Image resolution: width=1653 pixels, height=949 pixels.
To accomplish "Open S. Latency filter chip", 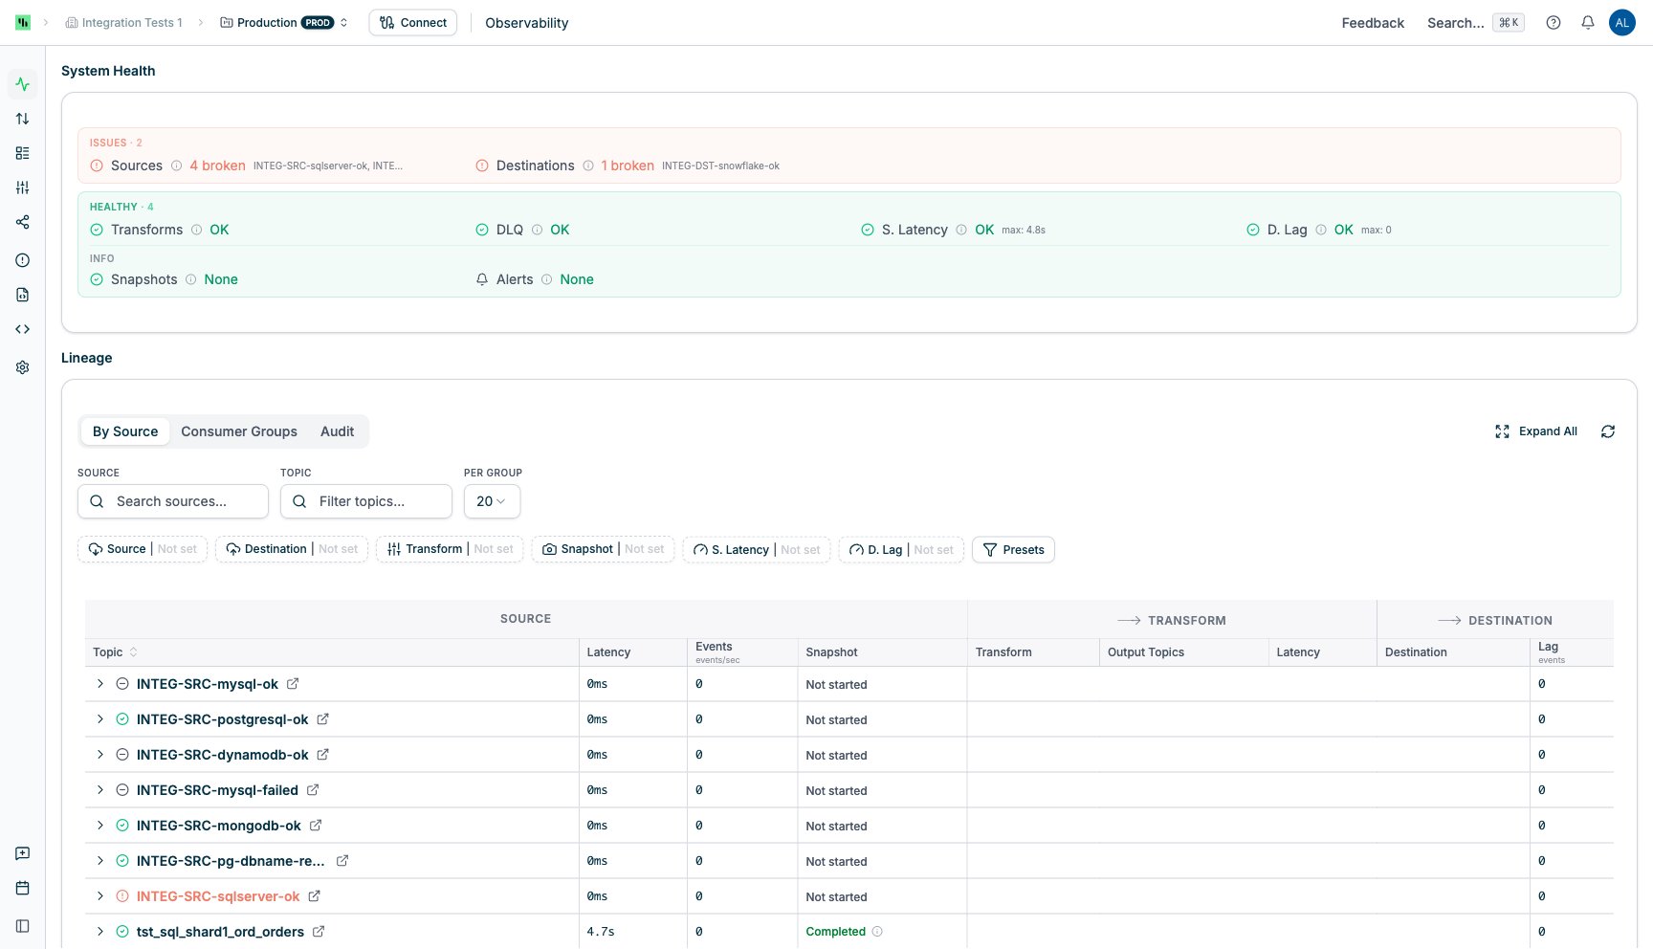I will coord(757,549).
